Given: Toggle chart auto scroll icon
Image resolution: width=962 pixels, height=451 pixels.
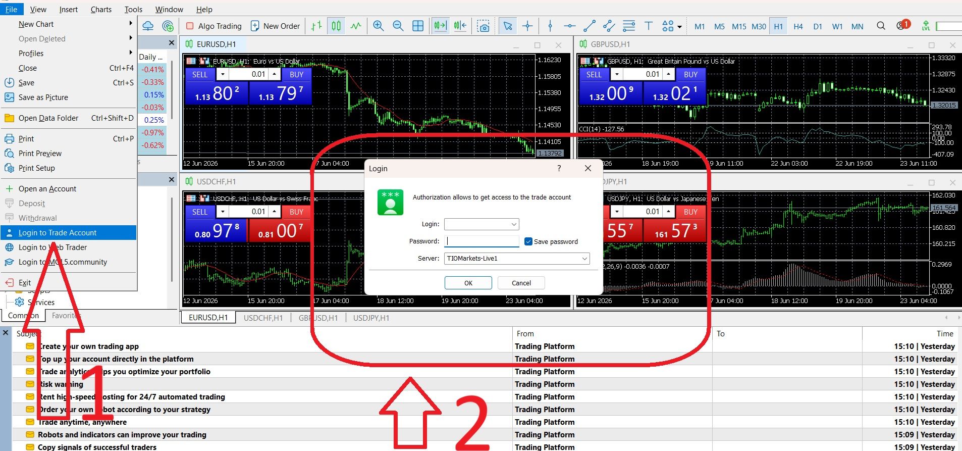Looking at the screenshot, I should point(440,26).
